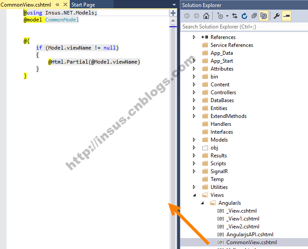This screenshot has width=308, height=249.
Task: Expand the Results folder
Action: click(x=194, y=155)
